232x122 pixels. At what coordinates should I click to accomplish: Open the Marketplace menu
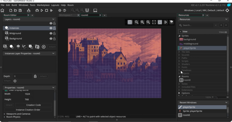click(43, 5)
